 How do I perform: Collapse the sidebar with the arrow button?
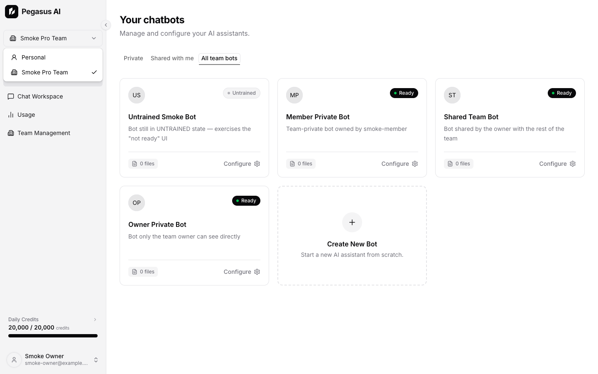(106, 25)
